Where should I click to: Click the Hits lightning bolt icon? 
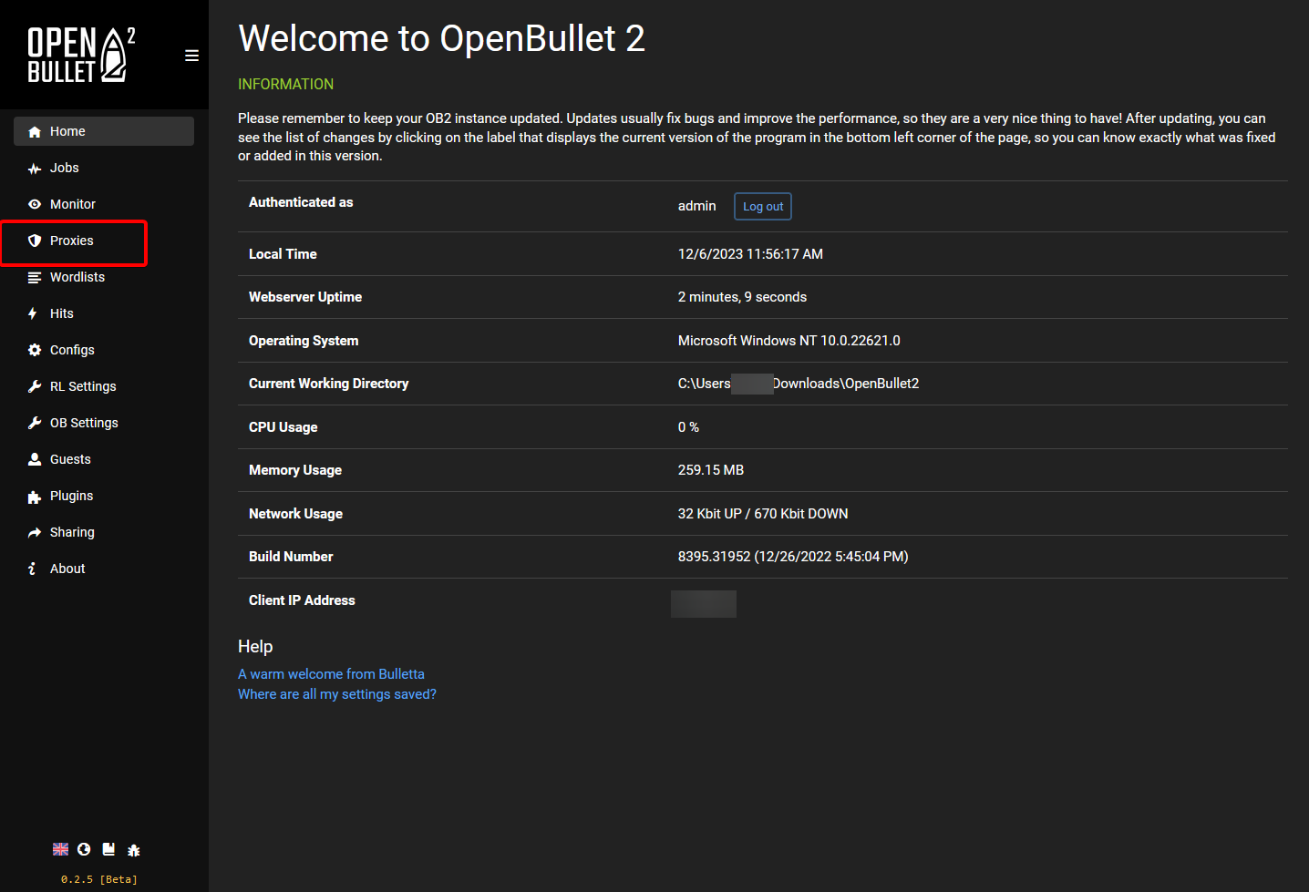[33, 313]
